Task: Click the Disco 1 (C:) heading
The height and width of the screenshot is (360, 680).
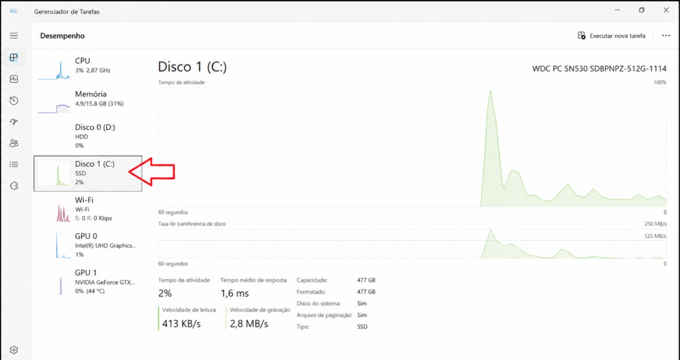Action: click(x=192, y=67)
